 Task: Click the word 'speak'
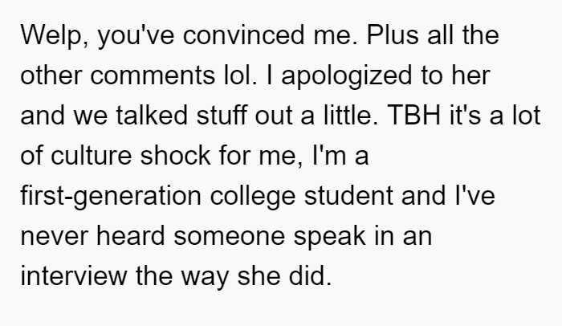[330, 237]
